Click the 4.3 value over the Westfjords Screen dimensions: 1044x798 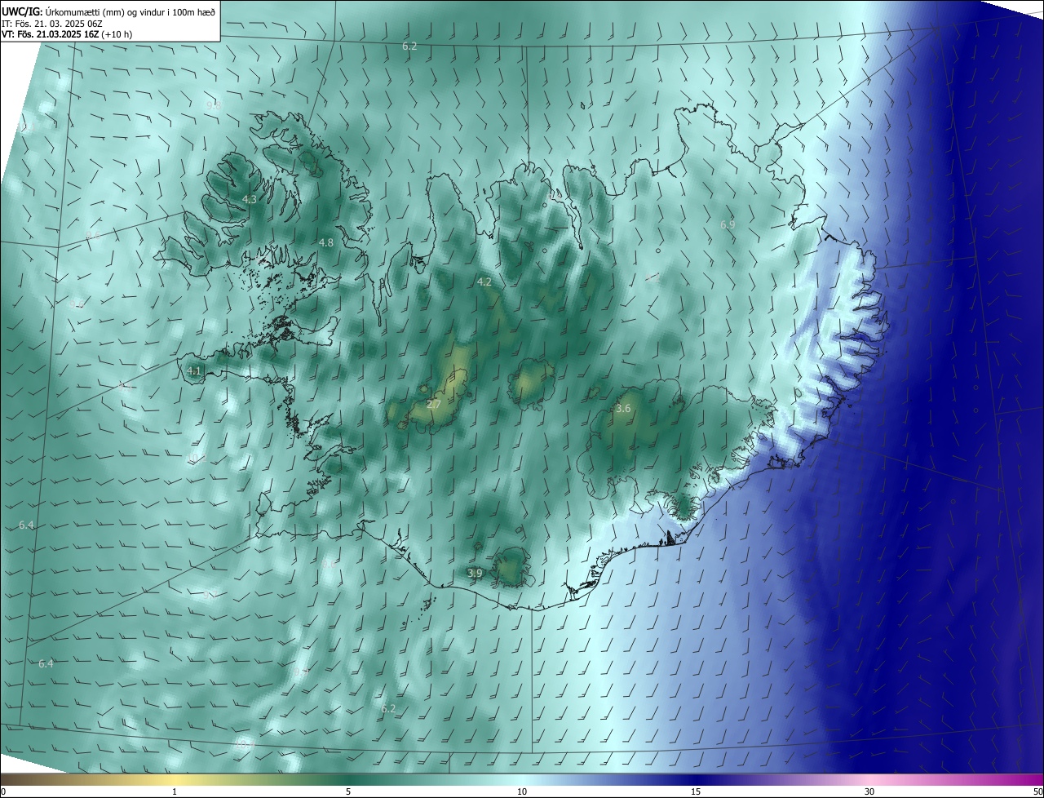tap(250, 199)
